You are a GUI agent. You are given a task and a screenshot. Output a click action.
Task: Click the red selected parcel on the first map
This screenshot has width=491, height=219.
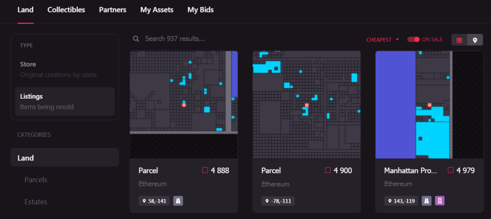pos(184,104)
